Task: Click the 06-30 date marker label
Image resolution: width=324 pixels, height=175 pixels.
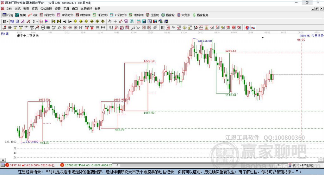Action: click(301, 39)
